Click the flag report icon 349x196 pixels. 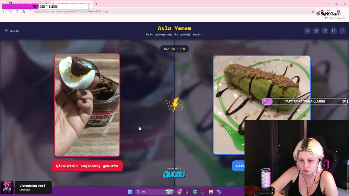[334, 31]
